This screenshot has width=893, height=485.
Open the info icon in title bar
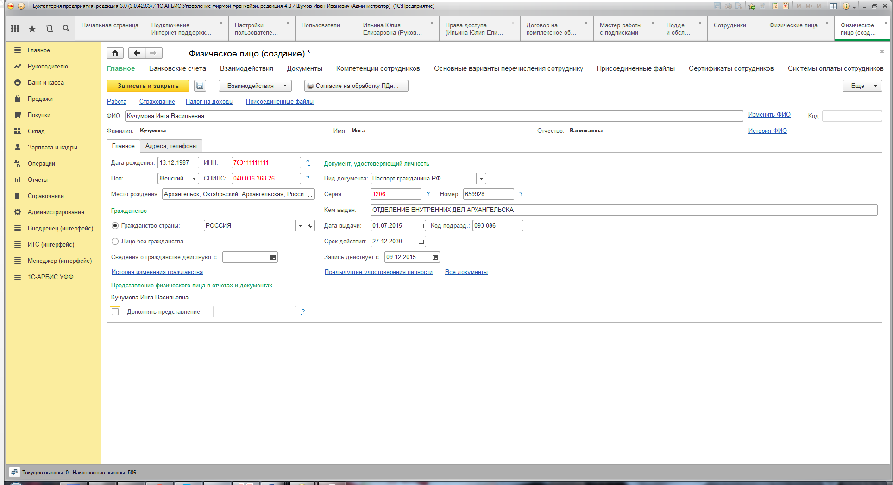[x=846, y=6]
